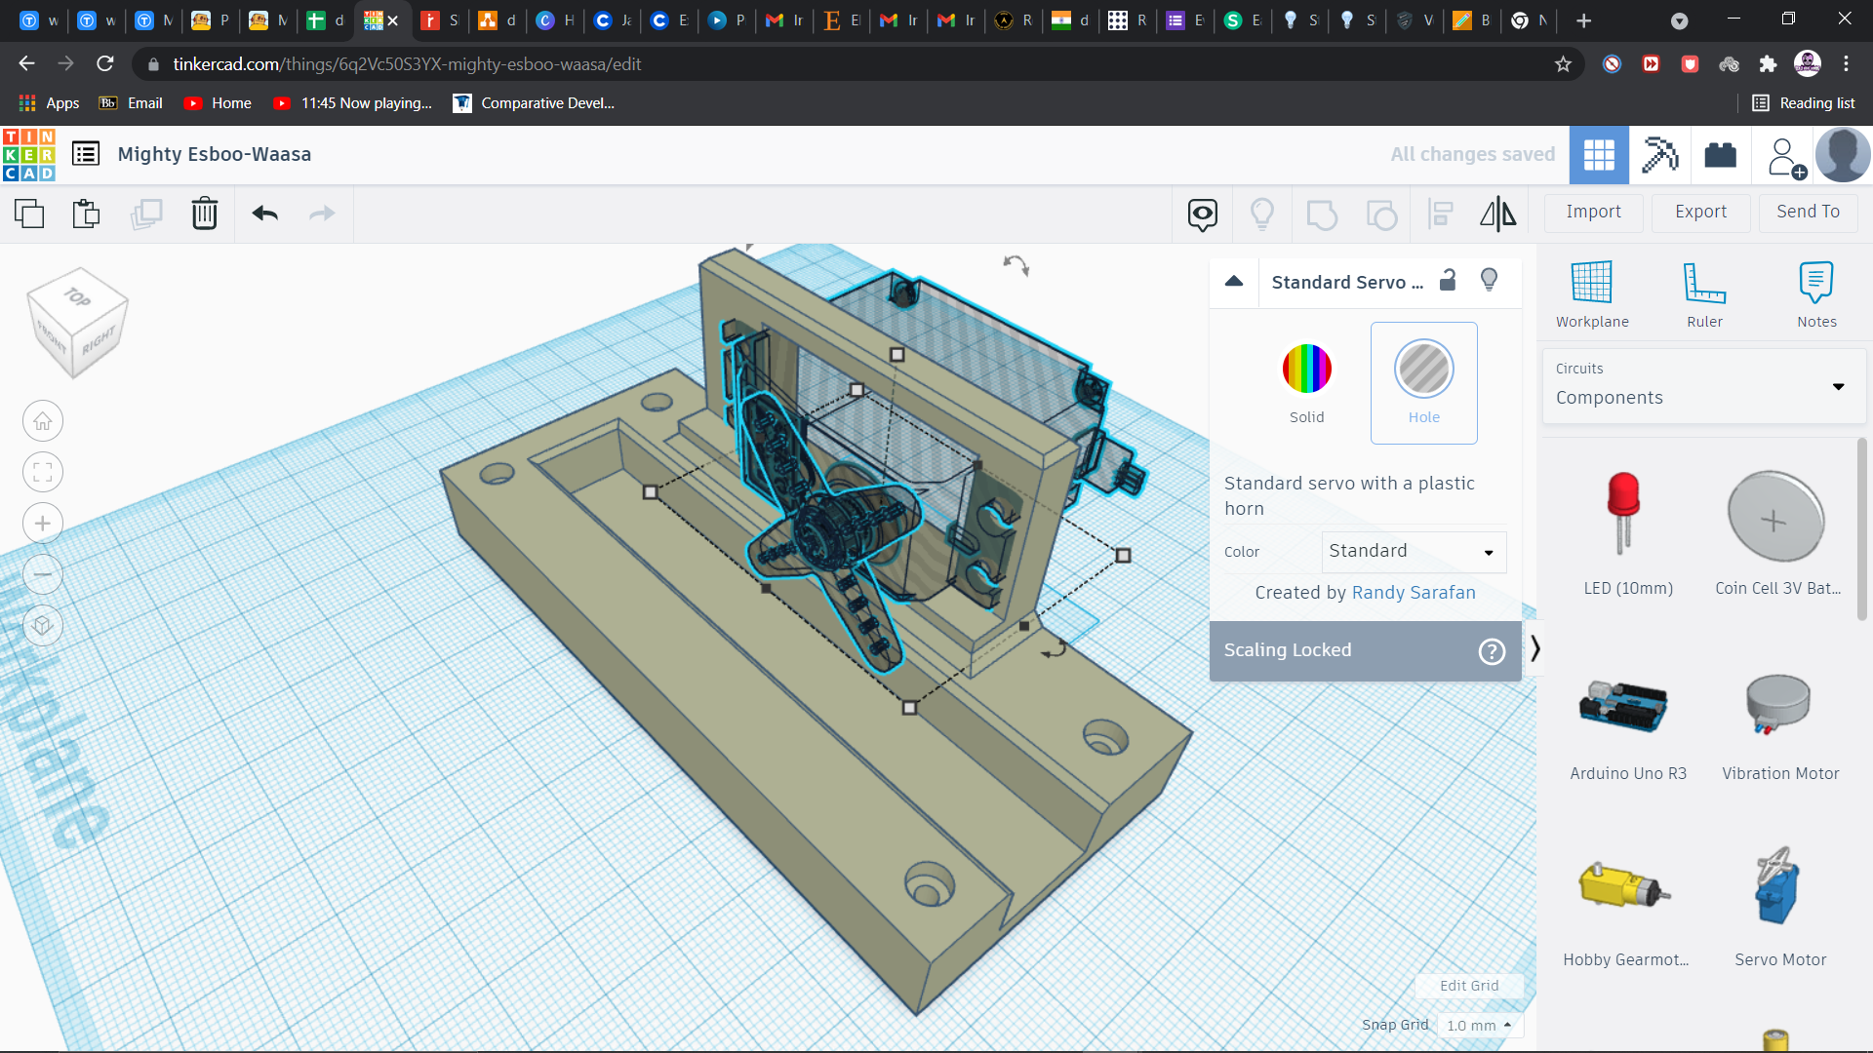Click the Undo arrow icon

pyautogui.click(x=264, y=214)
